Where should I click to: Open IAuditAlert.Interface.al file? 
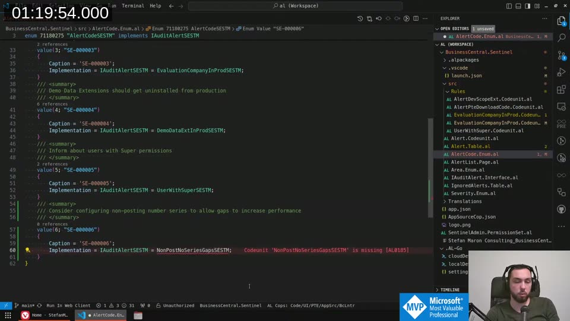[484, 178]
